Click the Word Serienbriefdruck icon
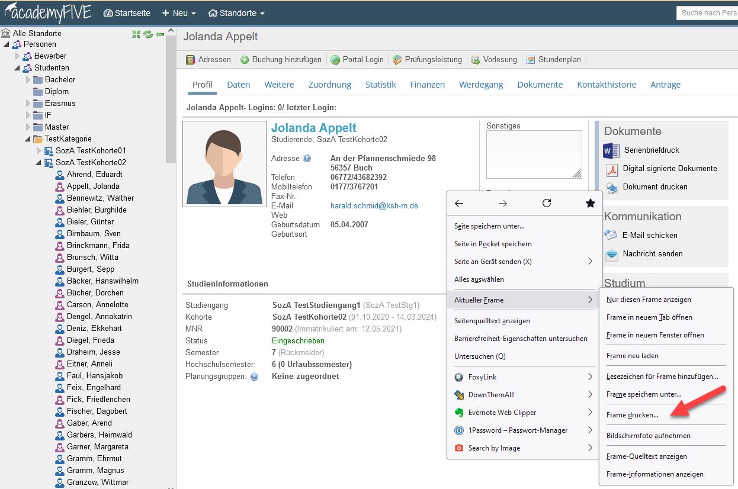The height and width of the screenshot is (489, 738). [x=611, y=150]
